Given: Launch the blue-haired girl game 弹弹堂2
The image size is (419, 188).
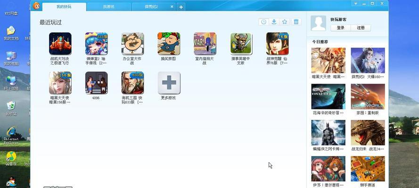Looking at the screenshot, I should click(96, 44).
